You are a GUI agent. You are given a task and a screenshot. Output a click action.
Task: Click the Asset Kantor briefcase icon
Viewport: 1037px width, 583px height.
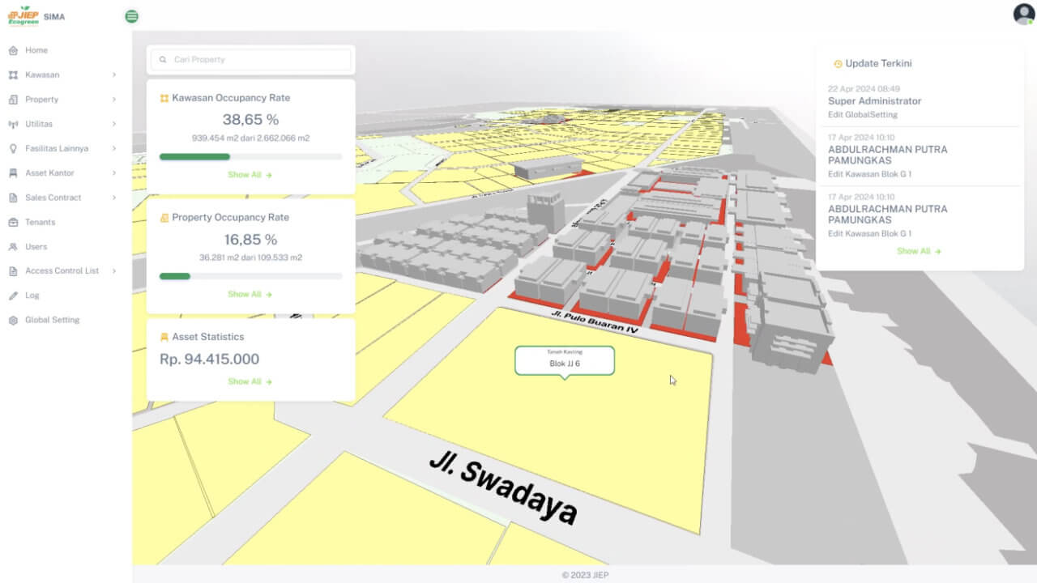pos(15,172)
